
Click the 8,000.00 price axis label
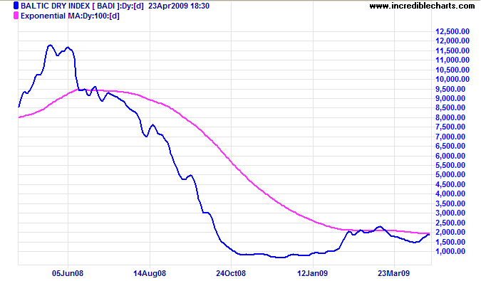click(450, 117)
